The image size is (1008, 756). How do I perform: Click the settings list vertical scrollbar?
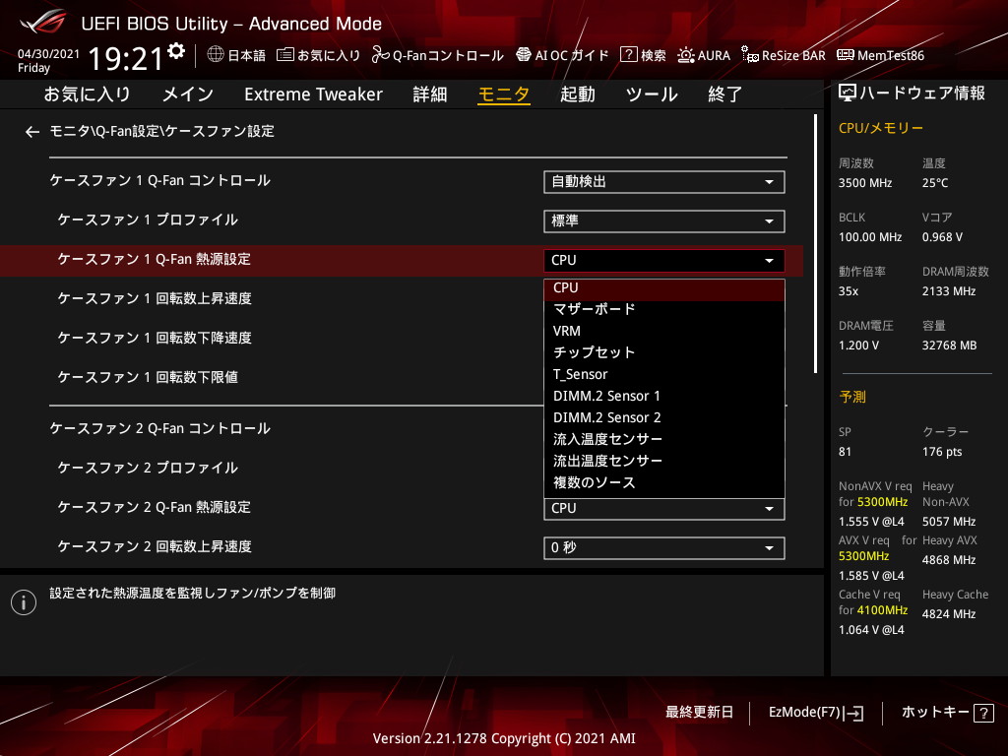[815, 244]
